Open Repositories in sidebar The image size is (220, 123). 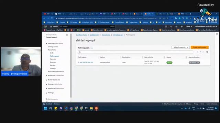[52, 50]
